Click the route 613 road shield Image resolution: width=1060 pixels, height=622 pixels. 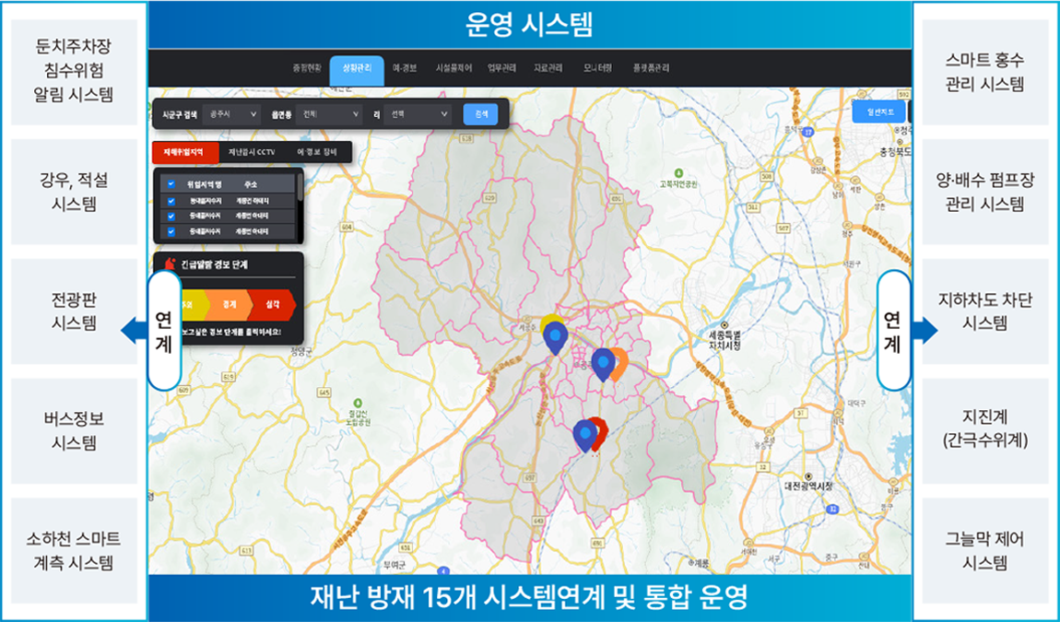[246, 551]
